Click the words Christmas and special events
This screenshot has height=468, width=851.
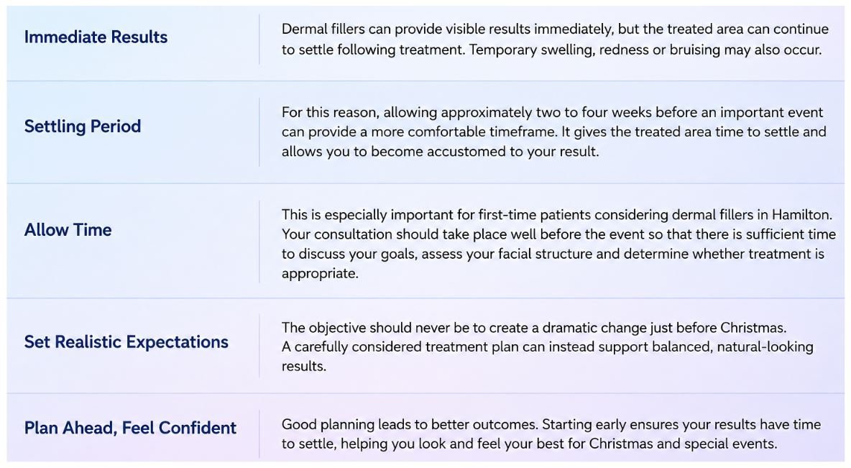pos(683,444)
